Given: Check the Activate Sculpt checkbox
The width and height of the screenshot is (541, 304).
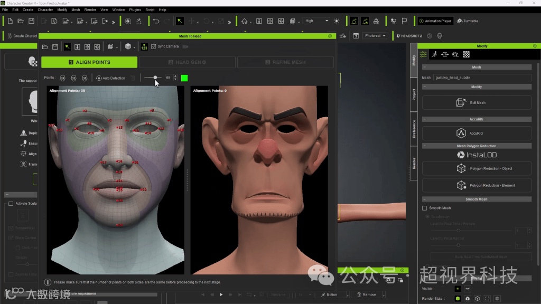Looking at the screenshot, I should [x=11, y=204].
